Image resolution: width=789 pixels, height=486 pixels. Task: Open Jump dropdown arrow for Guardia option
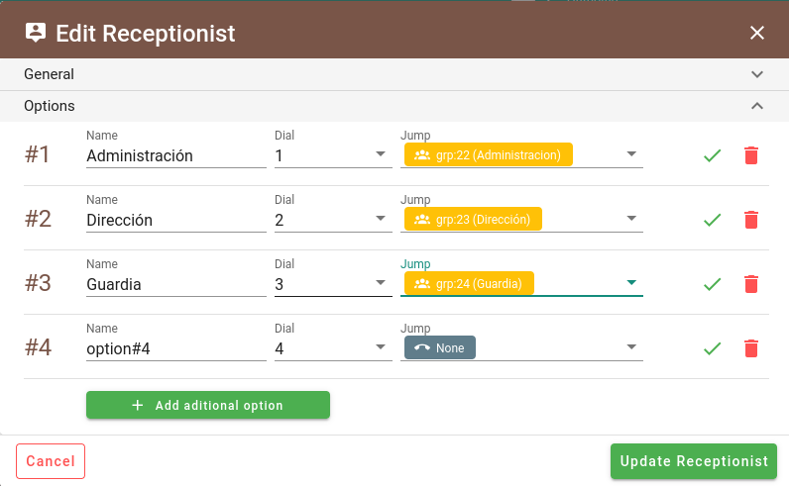(631, 282)
